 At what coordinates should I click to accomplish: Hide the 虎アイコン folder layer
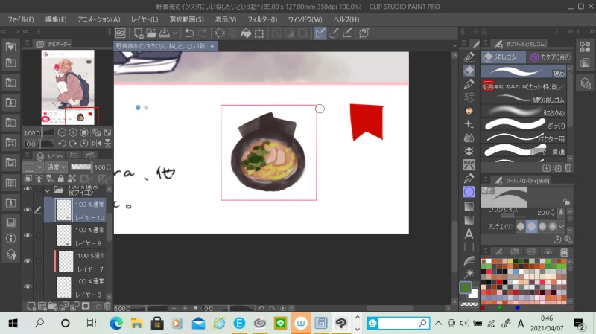pos(28,189)
